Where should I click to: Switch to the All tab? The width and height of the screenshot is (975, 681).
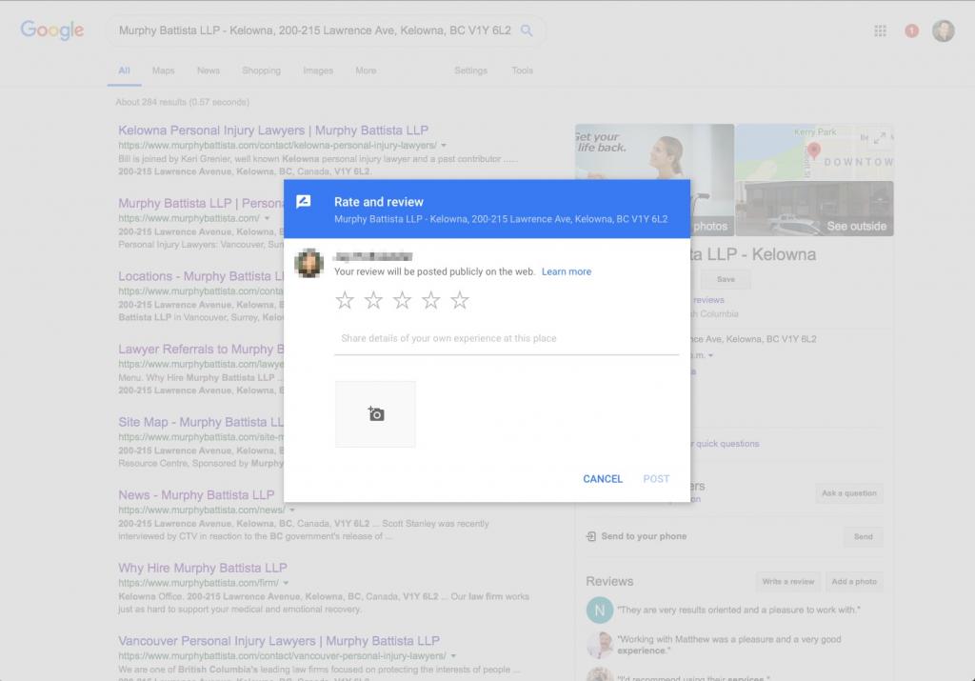click(125, 70)
